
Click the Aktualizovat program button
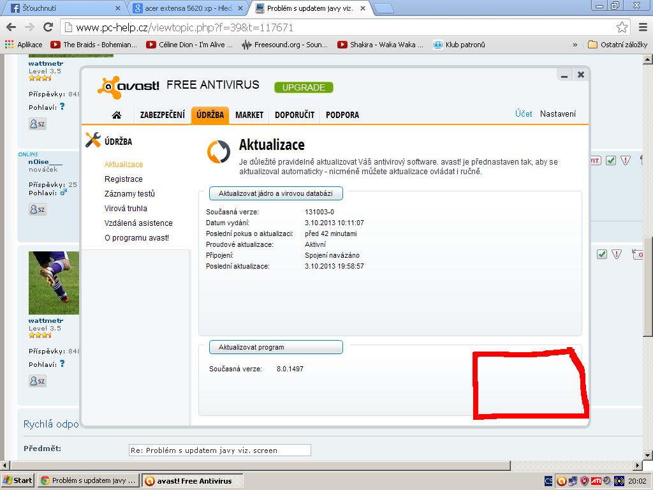click(x=275, y=347)
